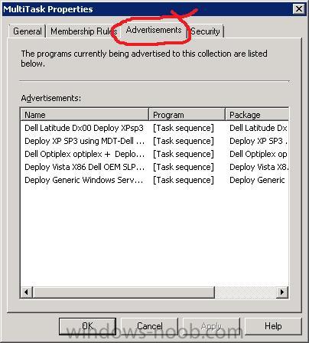Select the Advertisements tab
This screenshot has width=309, height=343.
pyautogui.click(x=154, y=30)
